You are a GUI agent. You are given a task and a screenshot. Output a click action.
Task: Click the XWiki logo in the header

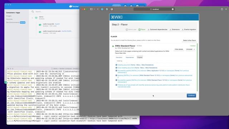pos(117,17)
